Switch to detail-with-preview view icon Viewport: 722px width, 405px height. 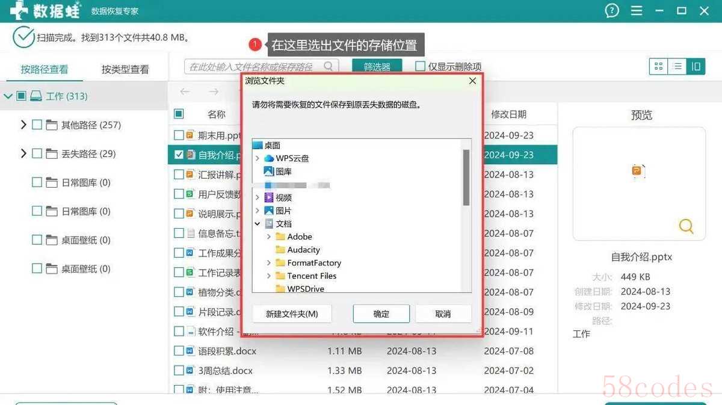point(696,66)
